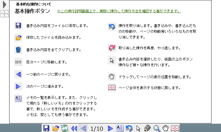Click the hand icon beside ドラッグしてページの表示位置
Viewport: 221px width, 132px height.
coord(112,76)
